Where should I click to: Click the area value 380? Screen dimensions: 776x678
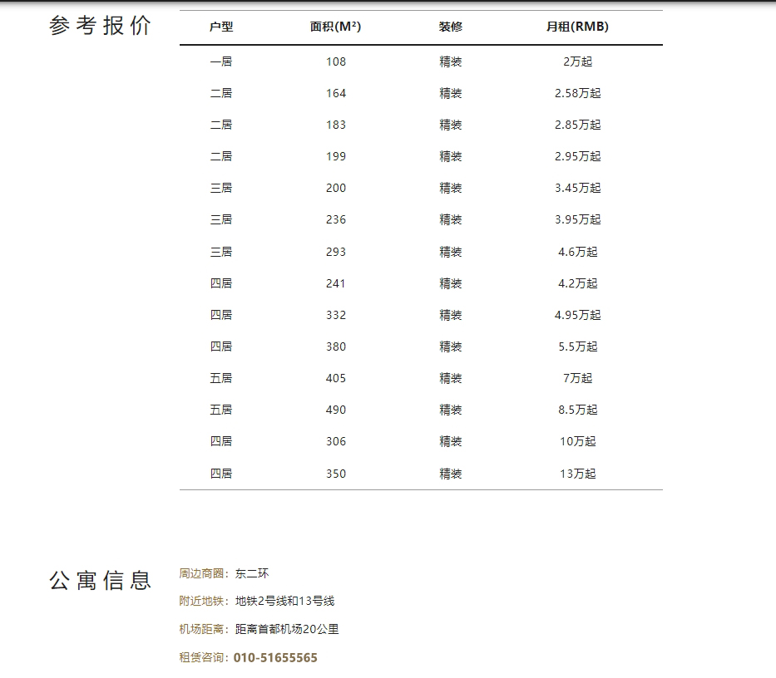pyautogui.click(x=336, y=347)
